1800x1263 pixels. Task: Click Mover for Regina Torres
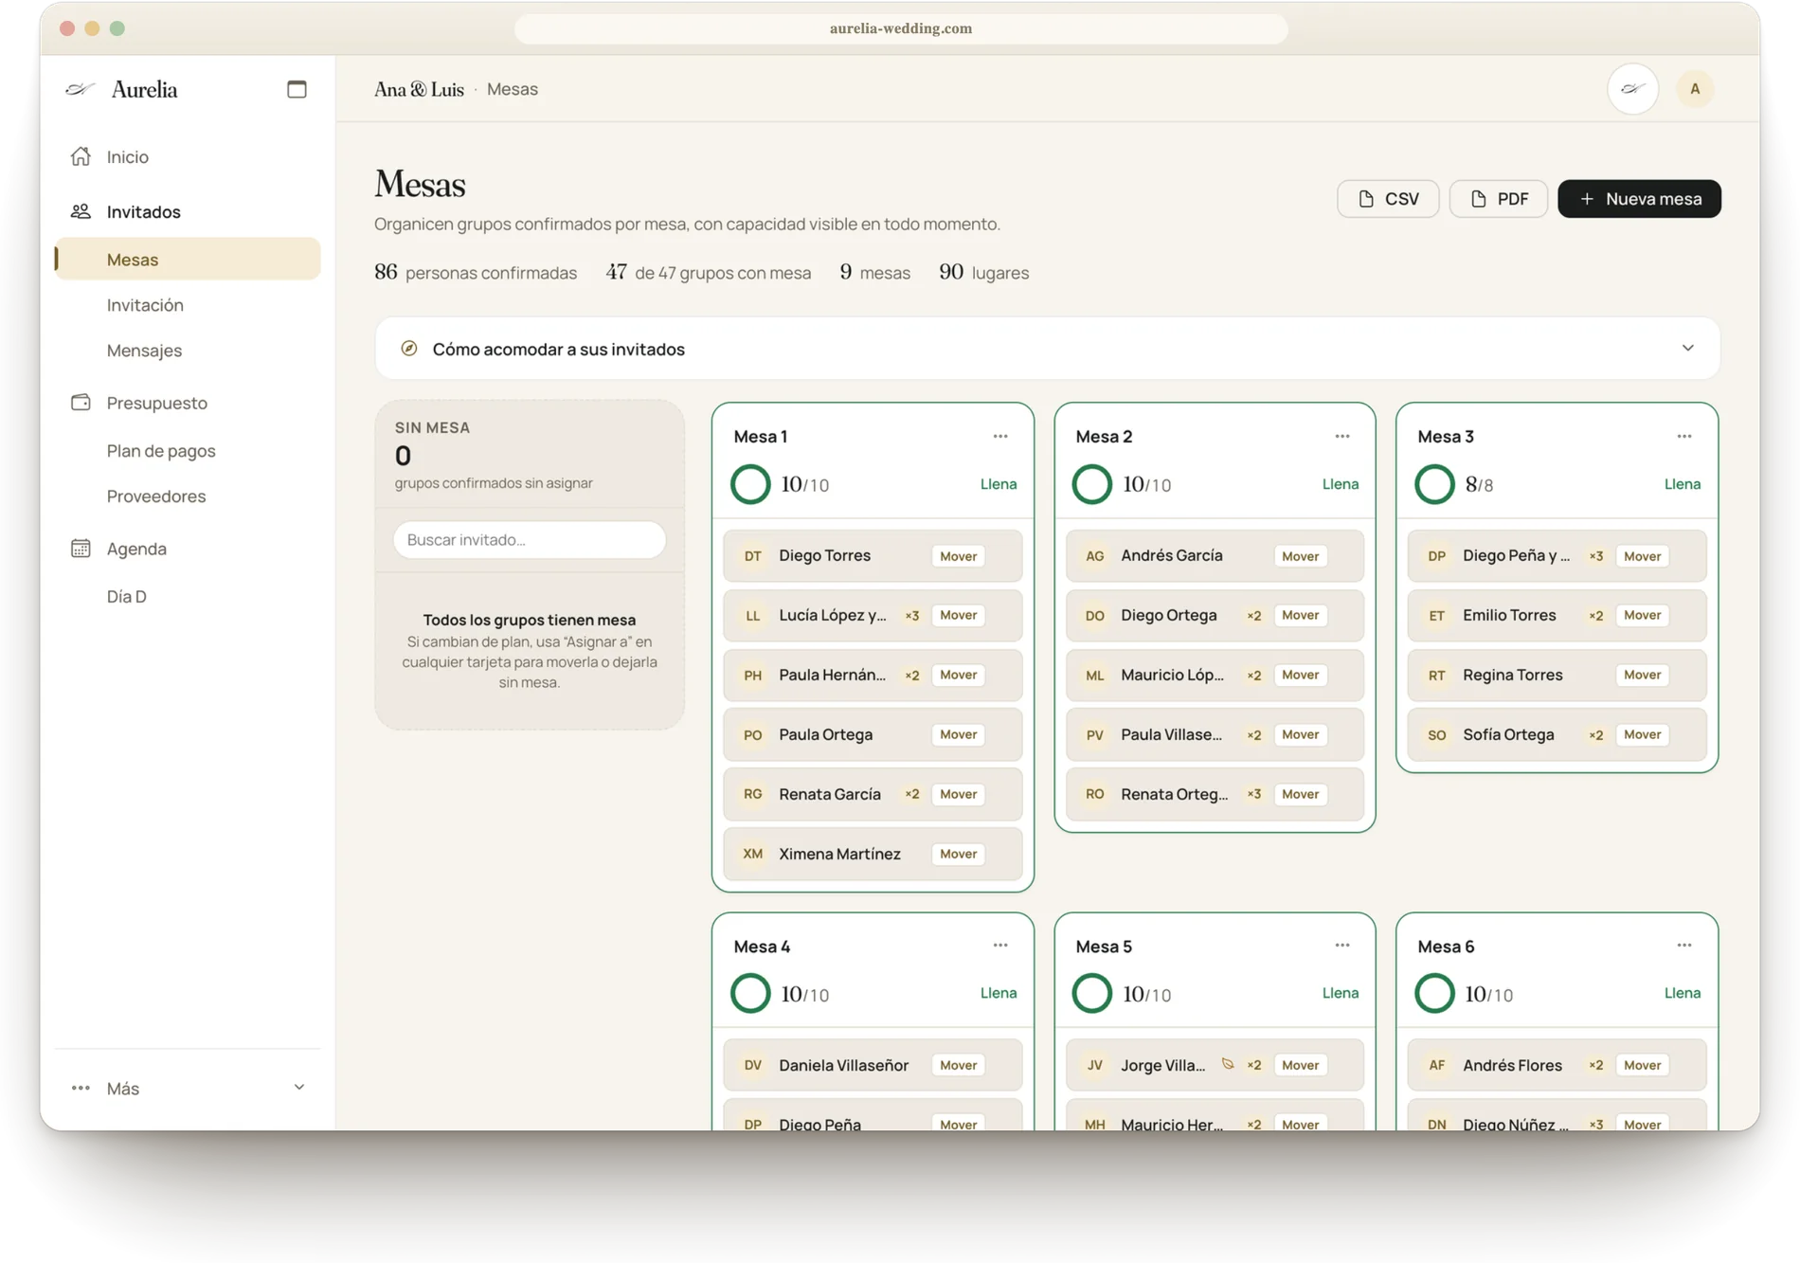(1642, 675)
